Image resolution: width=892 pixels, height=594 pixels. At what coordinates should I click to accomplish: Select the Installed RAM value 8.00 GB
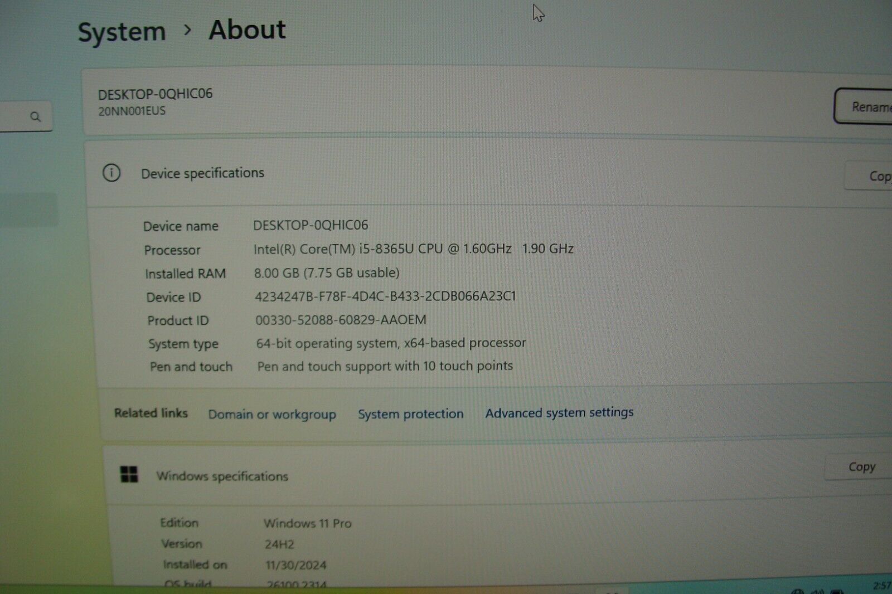(327, 272)
